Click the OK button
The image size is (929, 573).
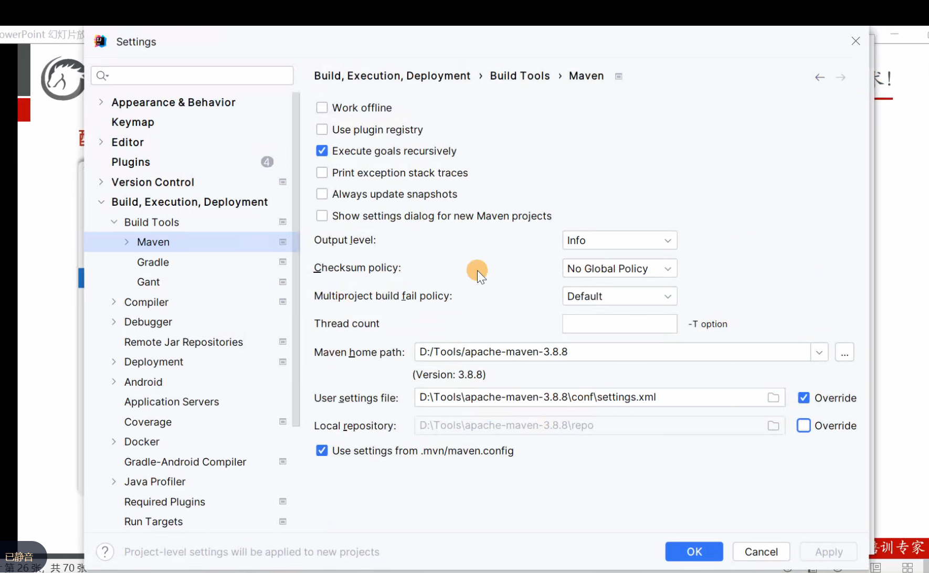[694, 551]
